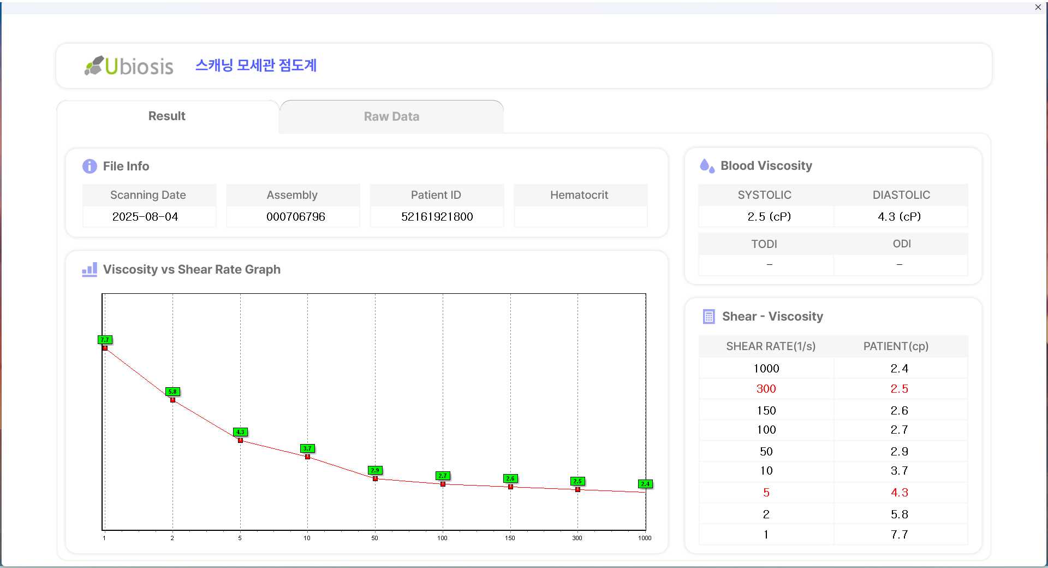Click the Patient ID value 52161921800
Viewport: 1048px width, 568px height.
tap(437, 217)
